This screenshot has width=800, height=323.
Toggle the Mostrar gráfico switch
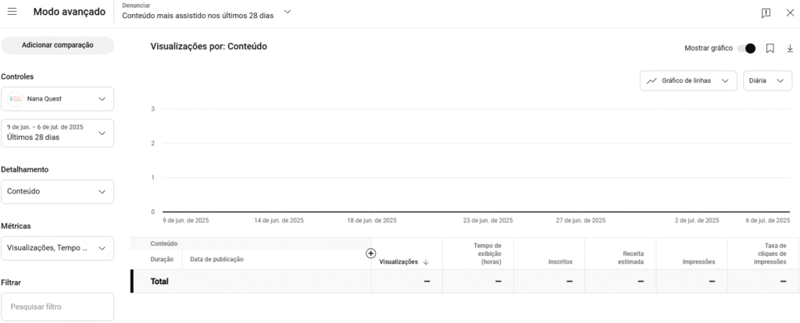tap(746, 48)
